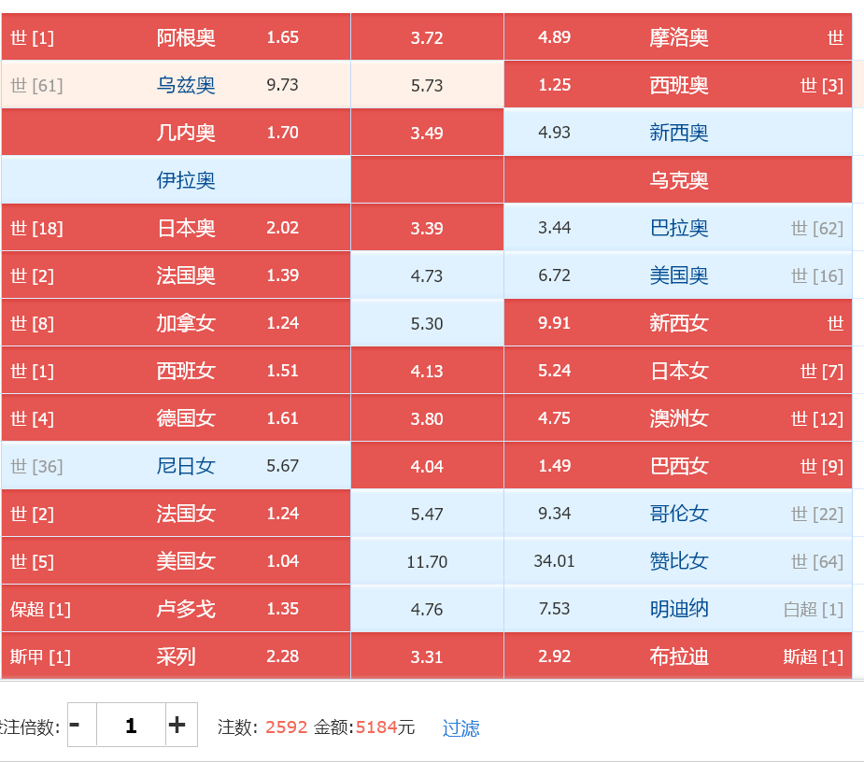Screen dimensions: 864x762
Task: Toggle 西班女 home win odds 1.51
Action: click(176, 370)
